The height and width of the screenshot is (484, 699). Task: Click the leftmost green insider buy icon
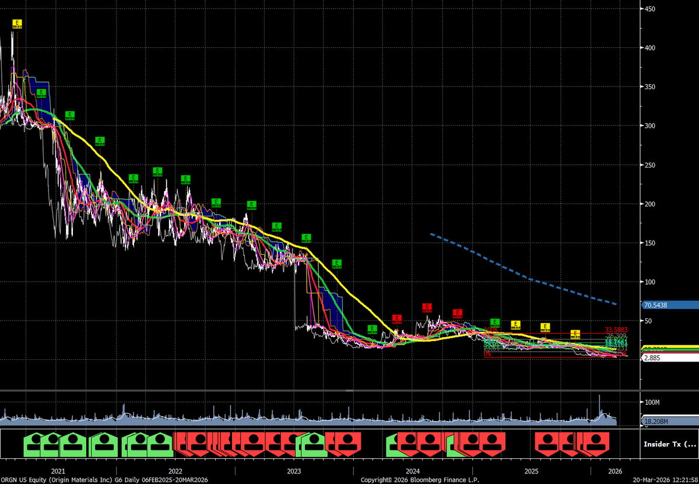click(x=34, y=444)
